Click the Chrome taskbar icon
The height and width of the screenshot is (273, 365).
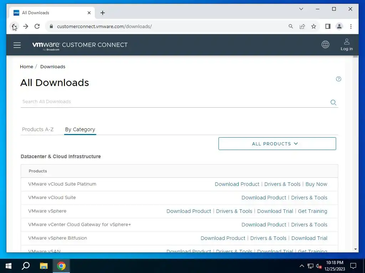[x=61, y=266]
